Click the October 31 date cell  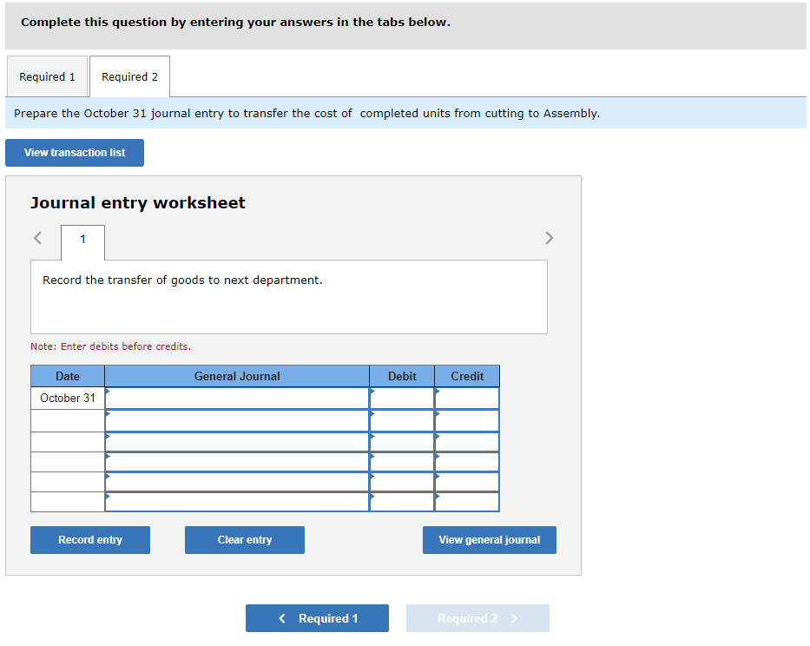point(68,398)
